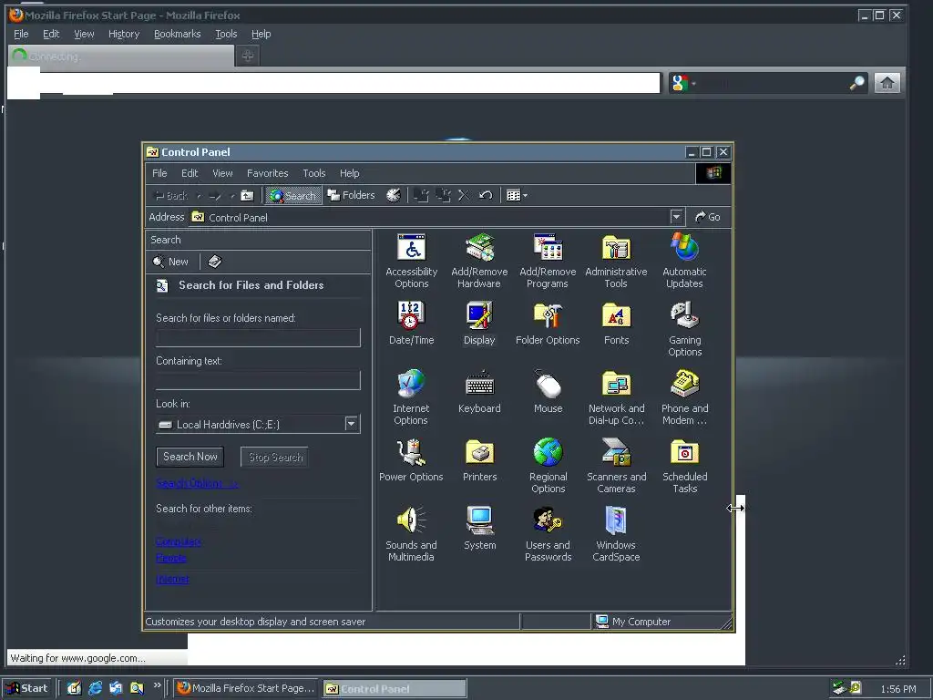Click the Stop Search button
The image size is (933, 700).
275,457
